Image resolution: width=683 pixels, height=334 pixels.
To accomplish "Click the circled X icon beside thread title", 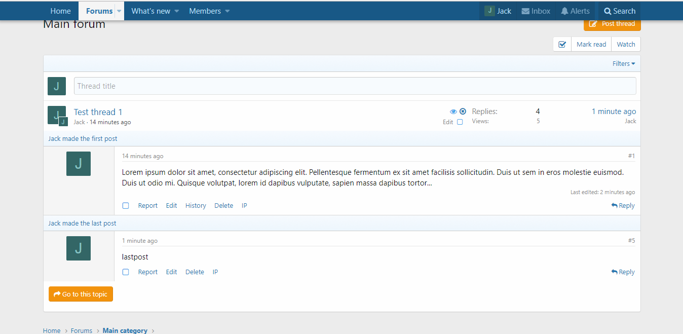I will point(463,112).
